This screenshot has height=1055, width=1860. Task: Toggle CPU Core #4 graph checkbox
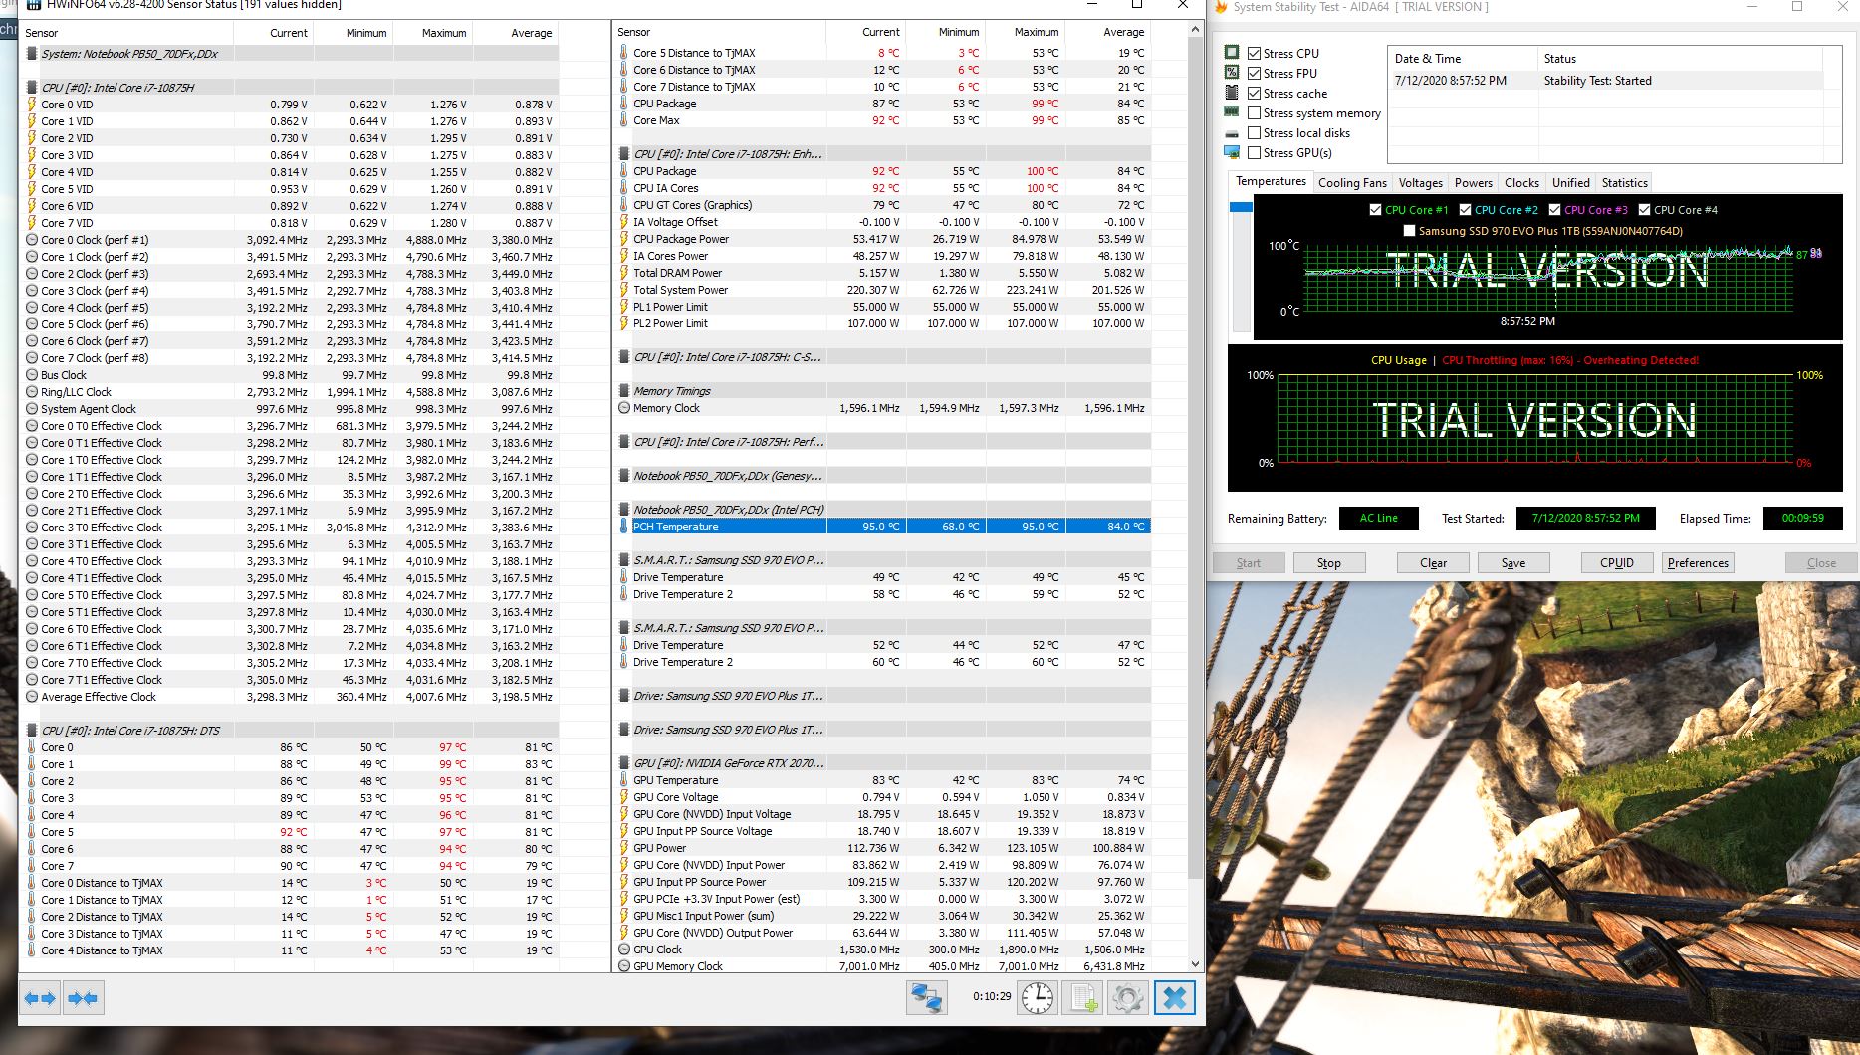pyautogui.click(x=1644, y=210)
